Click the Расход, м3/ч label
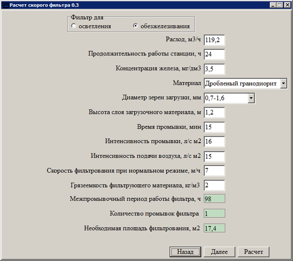 click(x=183, y=39)
